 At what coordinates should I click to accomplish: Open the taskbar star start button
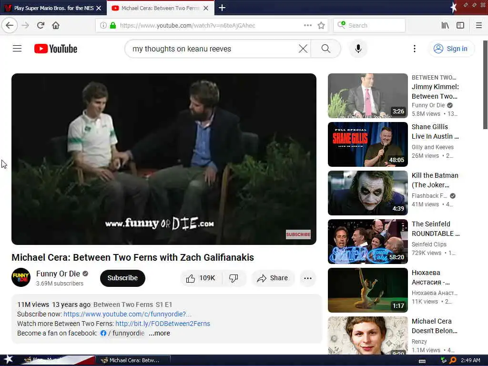coord(8,360)
